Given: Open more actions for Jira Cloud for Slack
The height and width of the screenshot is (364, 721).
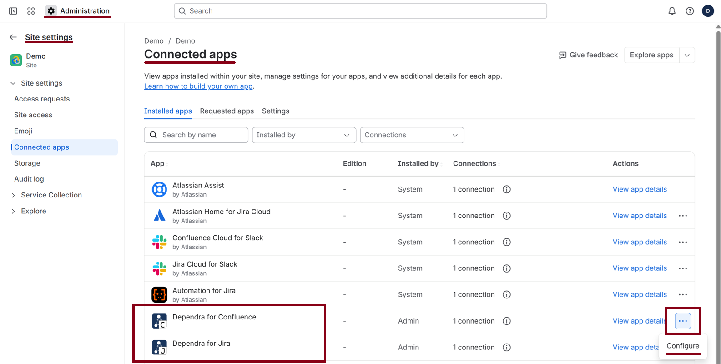Looking at the screenshot, I should [683, 268].
